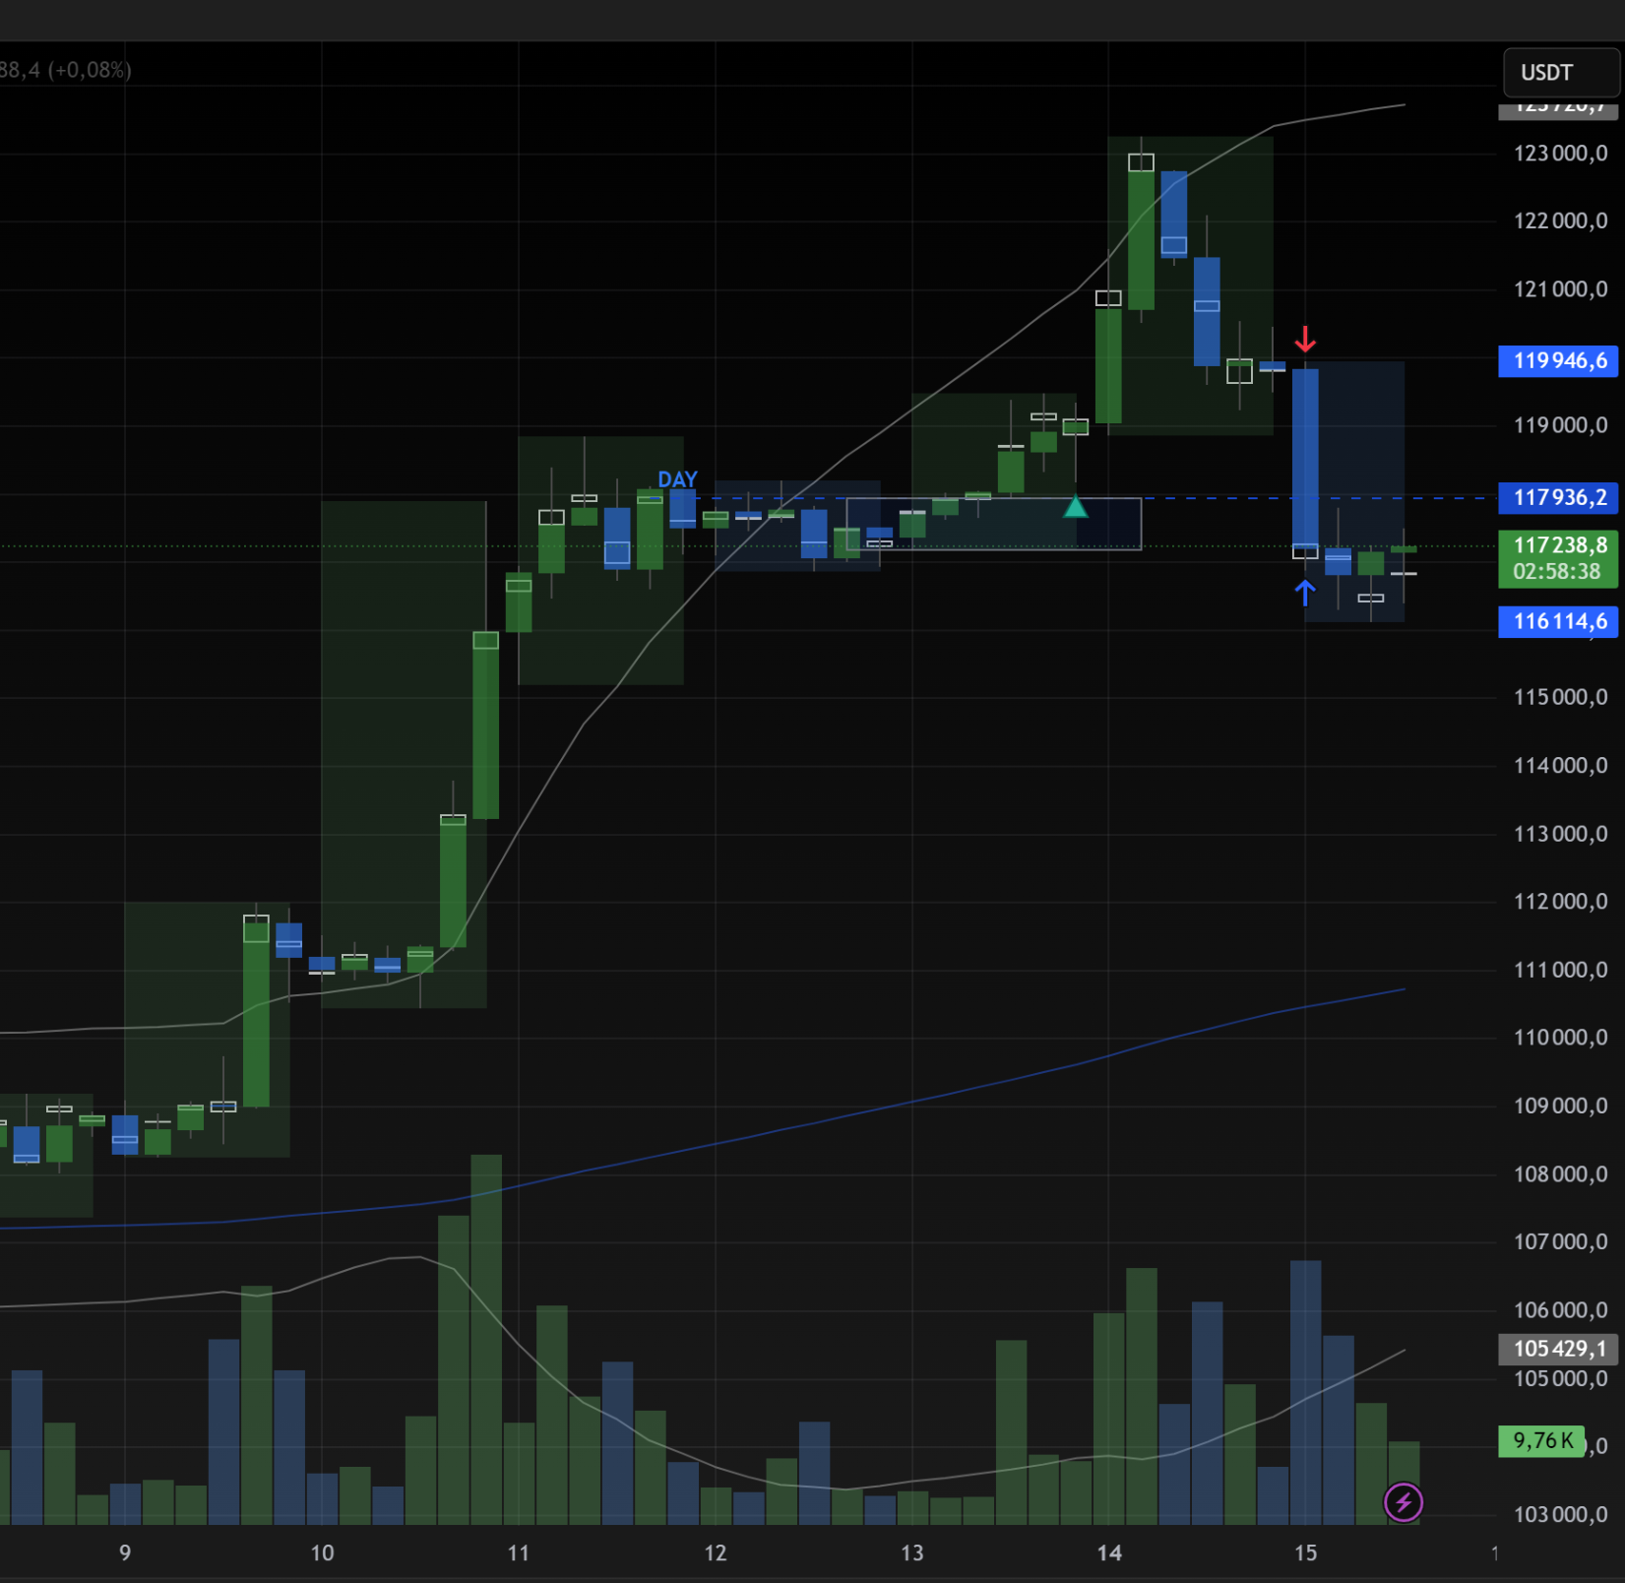1625x1583 pixels.
Task: Select the blue up arrow marker
Action: pyautogui.click(x=1305, y=593)
